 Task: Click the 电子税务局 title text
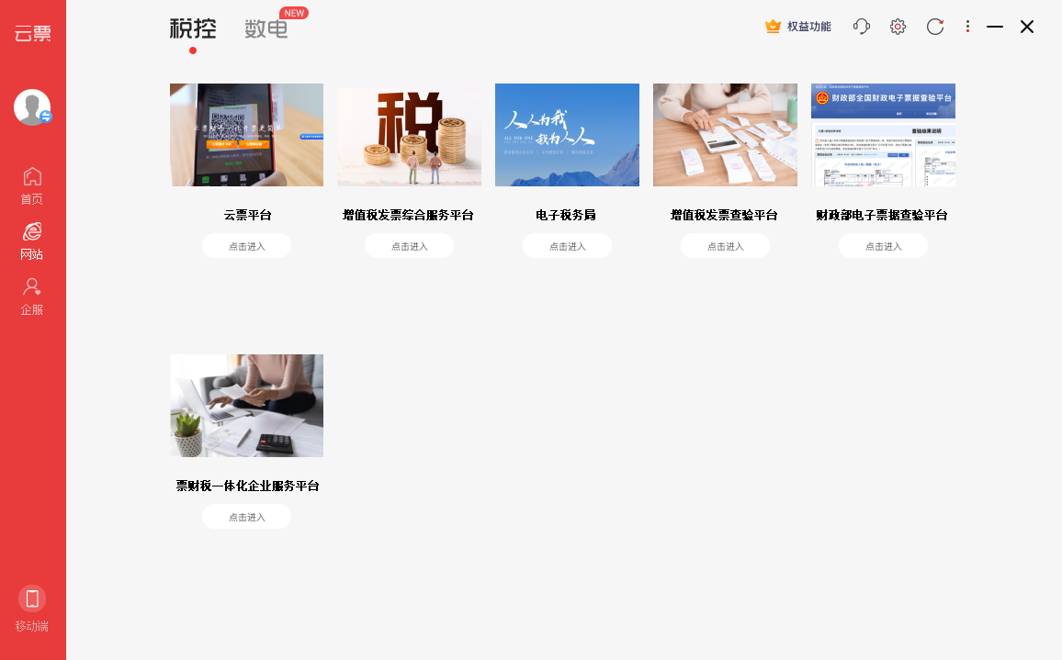coord(566,216)
